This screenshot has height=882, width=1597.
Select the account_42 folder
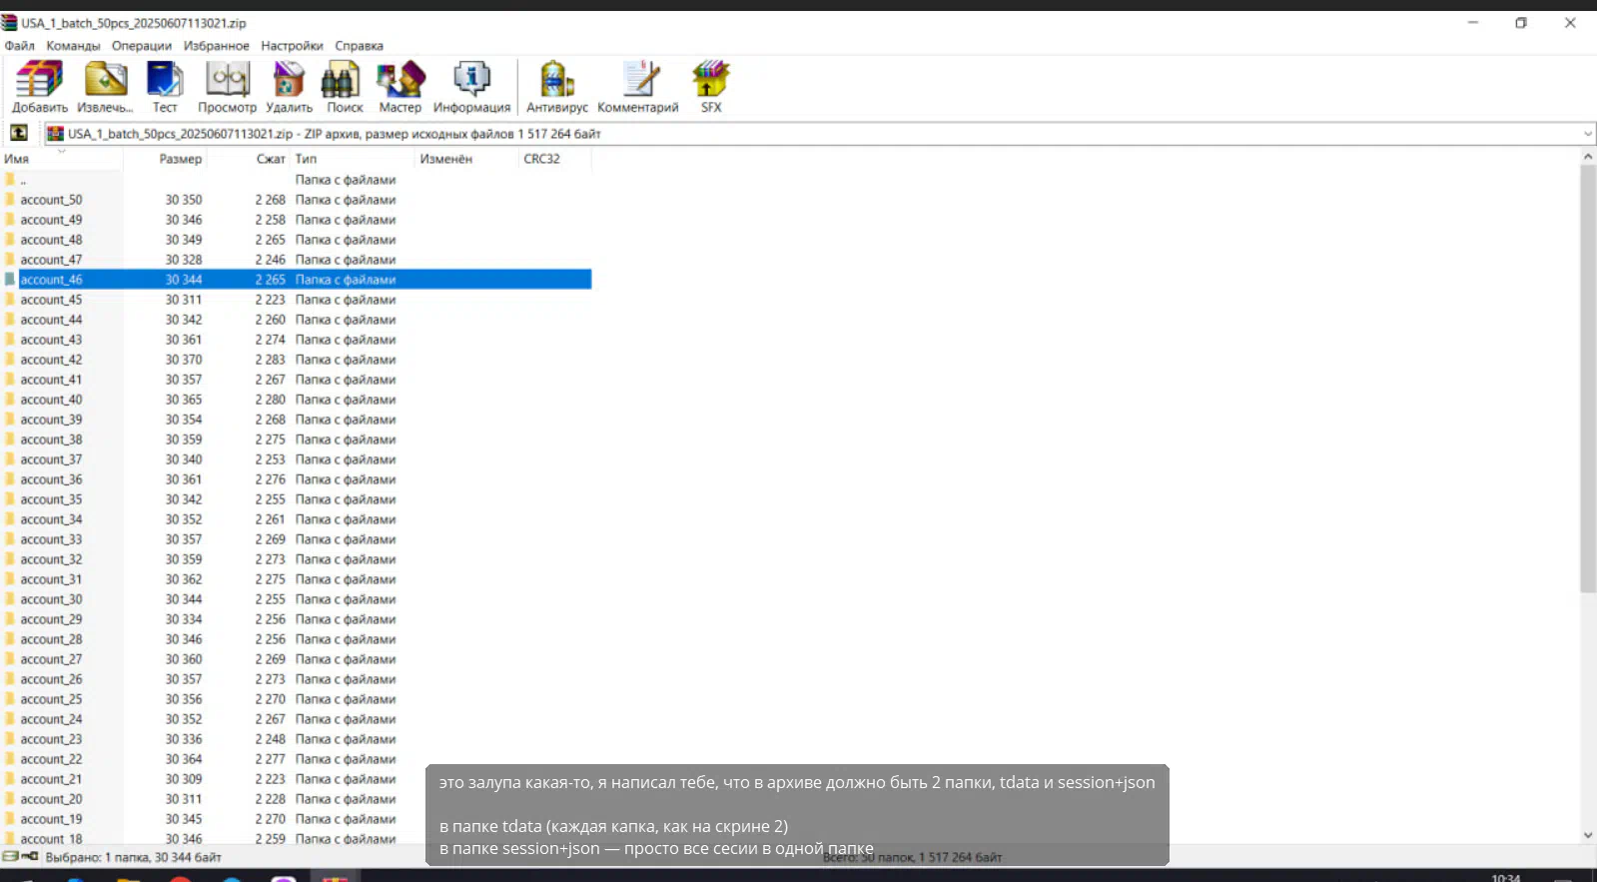(297, 360)
